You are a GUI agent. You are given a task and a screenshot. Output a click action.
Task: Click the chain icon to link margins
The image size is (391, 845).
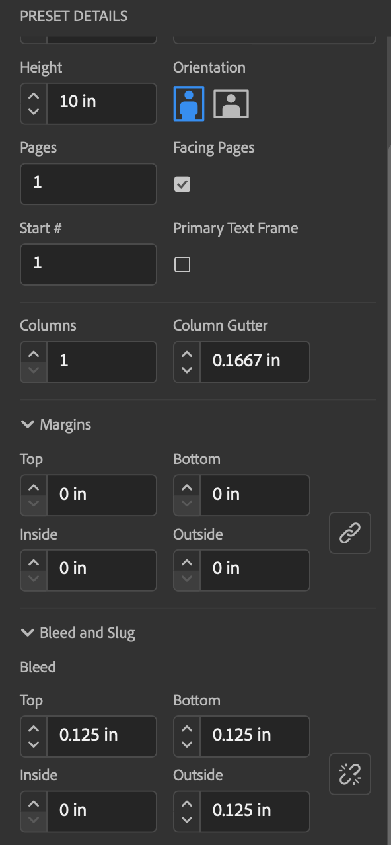point(349,533)
